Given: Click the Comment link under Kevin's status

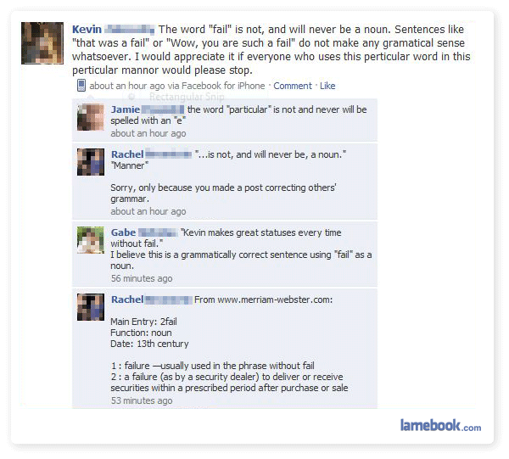Looking at the screenshot, I should coord(292,86).
